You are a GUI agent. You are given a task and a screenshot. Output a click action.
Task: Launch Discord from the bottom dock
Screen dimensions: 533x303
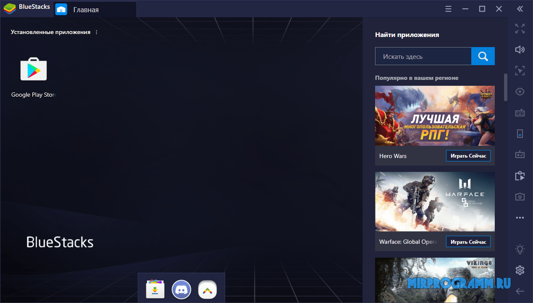tap(181, 289)
